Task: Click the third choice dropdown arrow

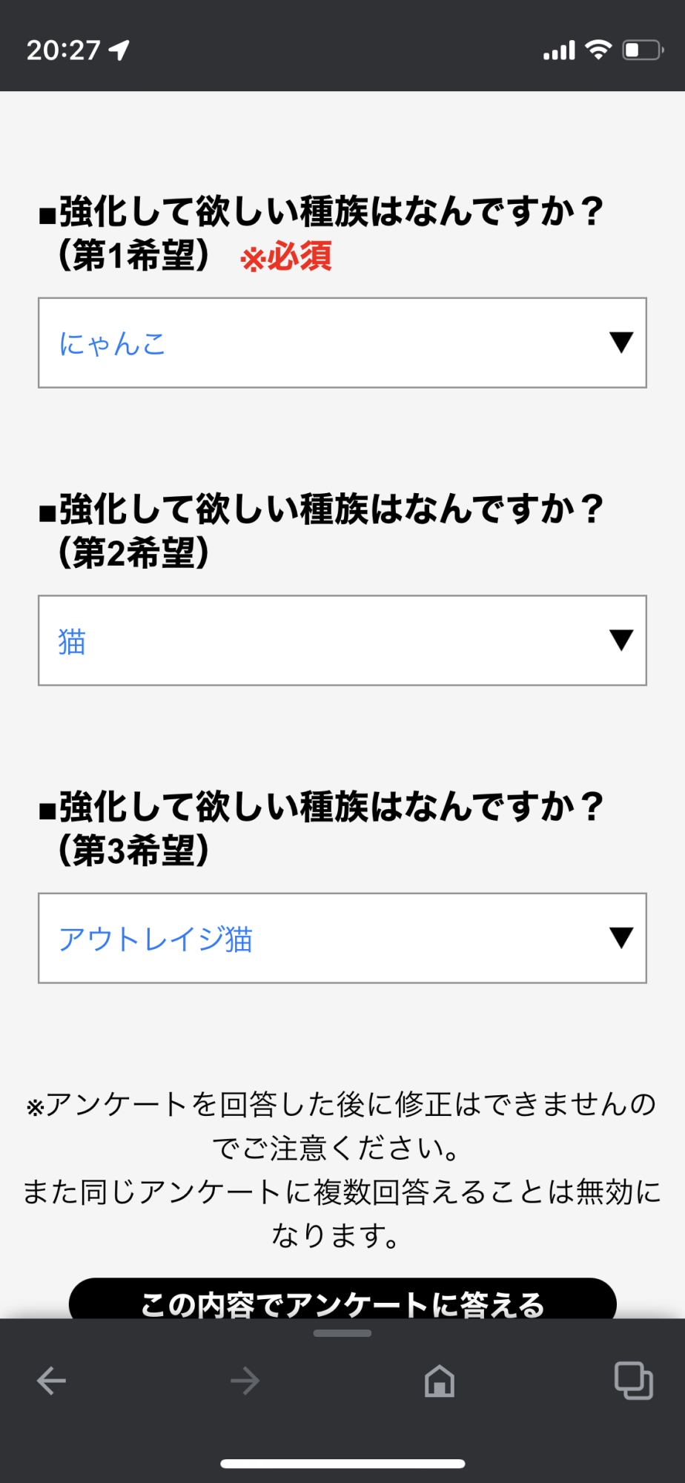Action: pos(621,937)
